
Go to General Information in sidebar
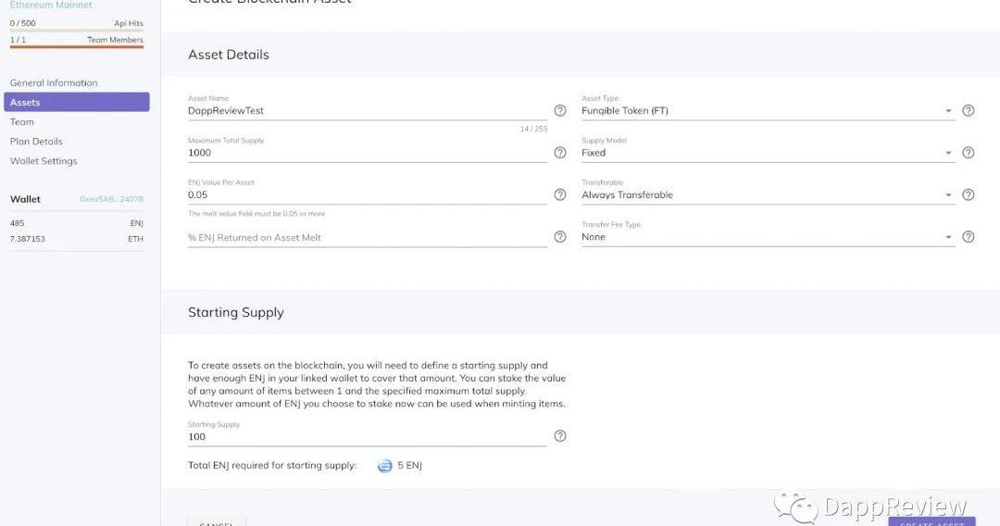(x=54, y=83)
